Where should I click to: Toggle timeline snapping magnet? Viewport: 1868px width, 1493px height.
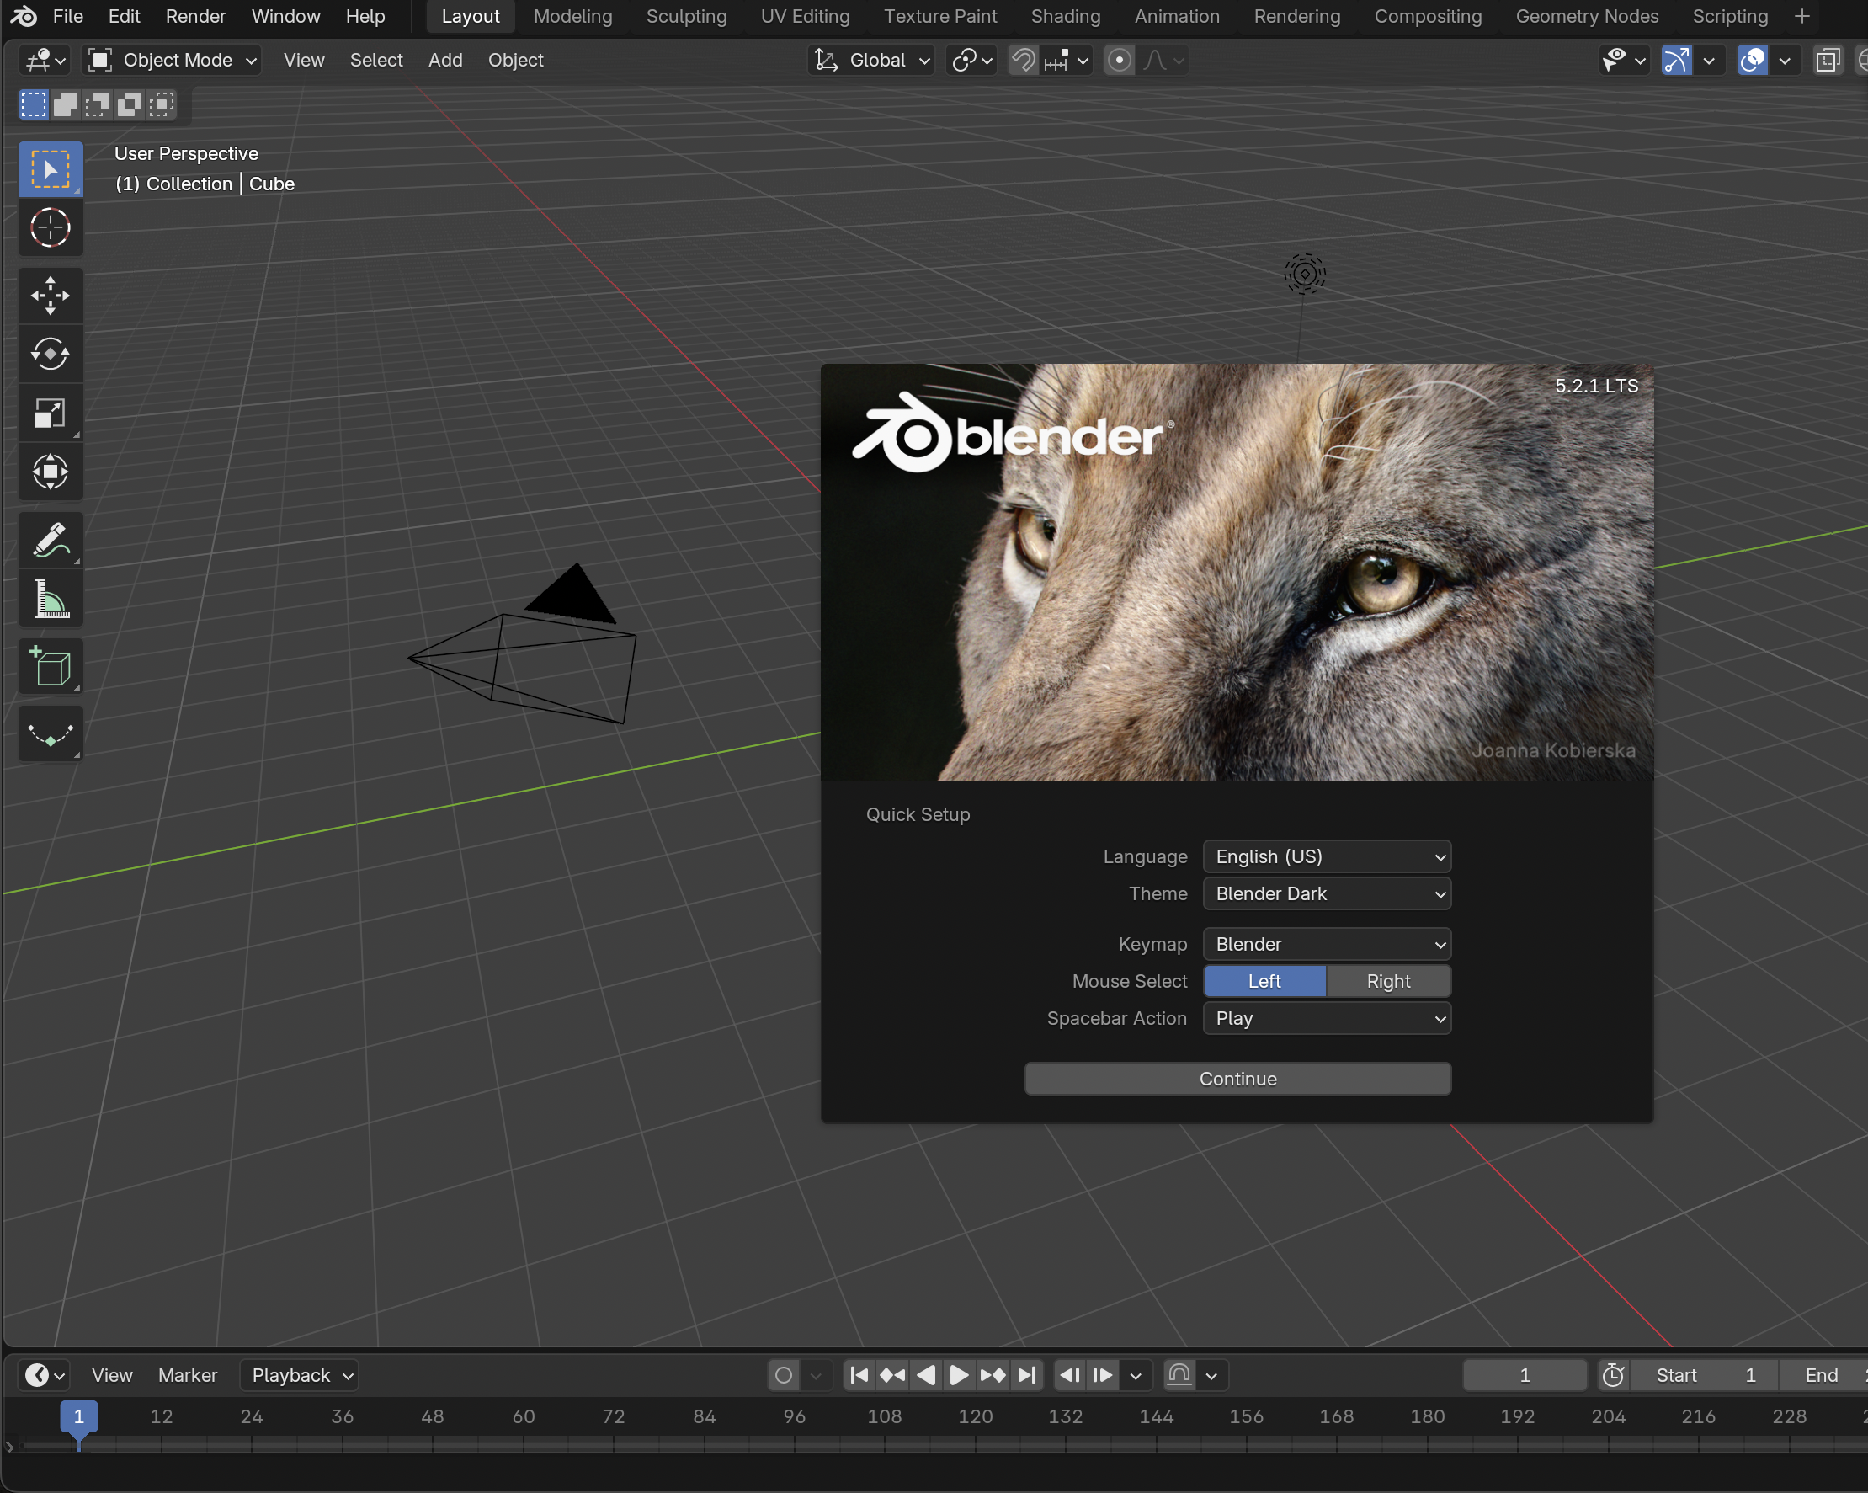[1179, 1375]
